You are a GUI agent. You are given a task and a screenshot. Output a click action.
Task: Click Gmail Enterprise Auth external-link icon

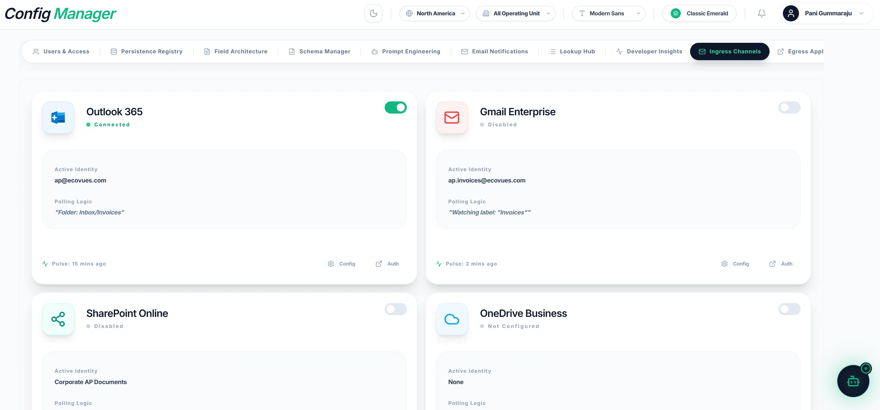coord(772,264)
